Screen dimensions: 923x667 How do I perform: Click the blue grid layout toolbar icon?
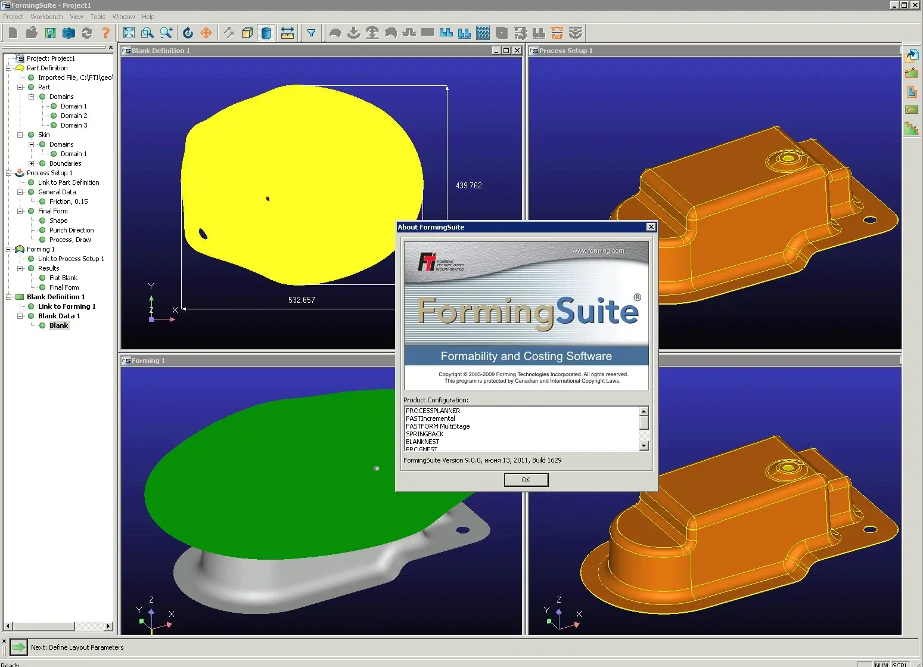483,33
